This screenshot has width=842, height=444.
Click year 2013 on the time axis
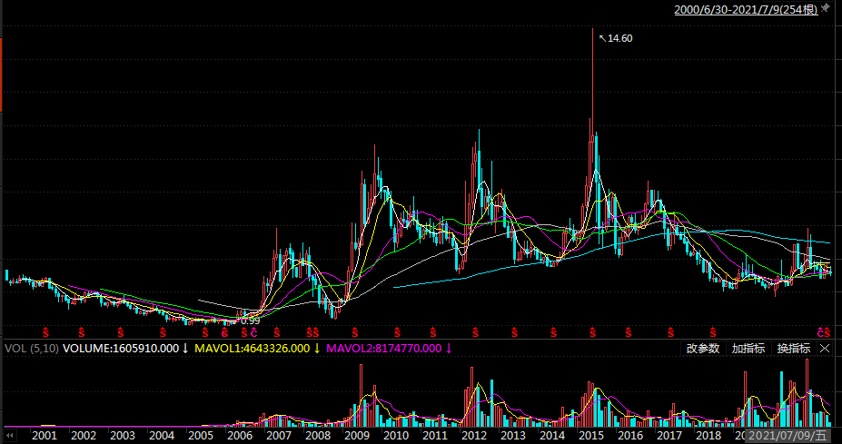(x=513, y=436)
